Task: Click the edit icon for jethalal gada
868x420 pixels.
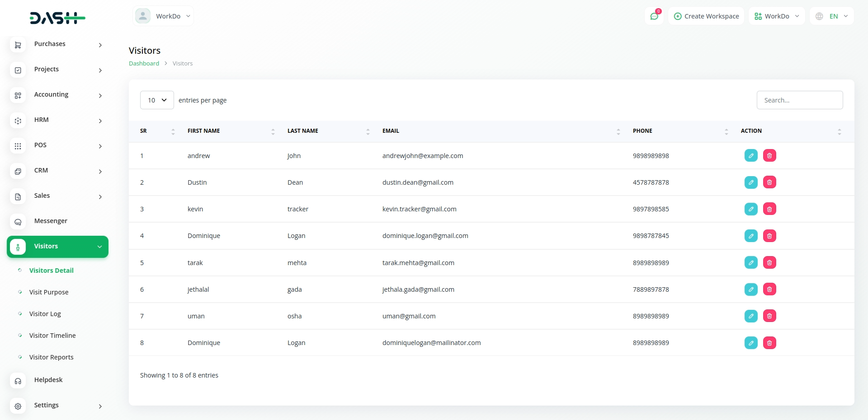Action: click(x=750, y=289)
